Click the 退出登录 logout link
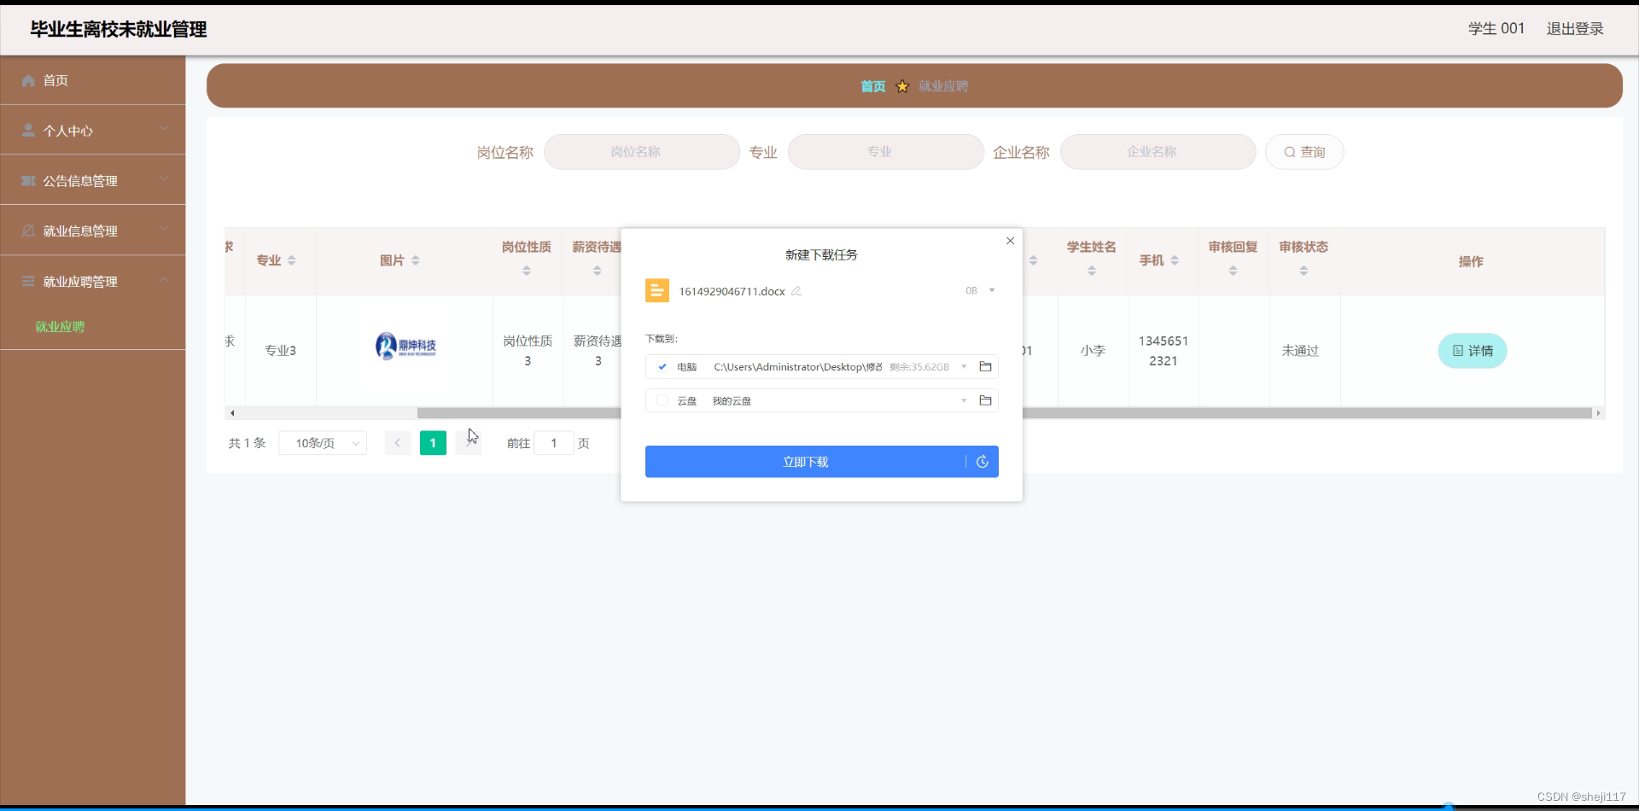 pyautogui.click(x=1575, y=28)
